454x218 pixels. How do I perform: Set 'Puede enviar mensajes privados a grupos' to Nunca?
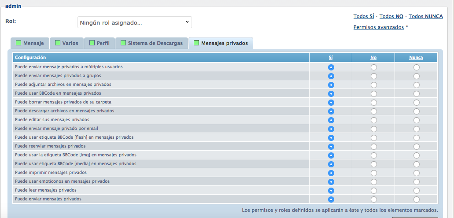416,76
